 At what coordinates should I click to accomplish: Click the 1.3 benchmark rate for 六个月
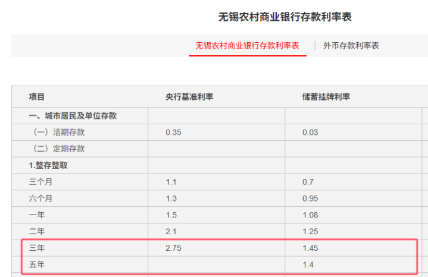coord(171,199)
